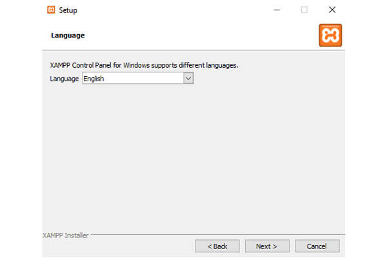Expand the Language dropdown arrow
This screenshot has width=387, height=258.
click(x=188, y=79)
